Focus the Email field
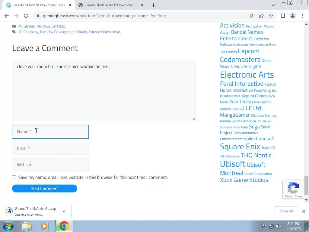 pyautogui.click(x=50, y=148)
